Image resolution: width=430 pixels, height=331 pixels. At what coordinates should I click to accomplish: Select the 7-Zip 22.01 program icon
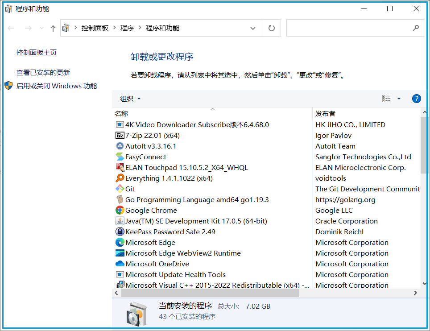tap(119, 135)
